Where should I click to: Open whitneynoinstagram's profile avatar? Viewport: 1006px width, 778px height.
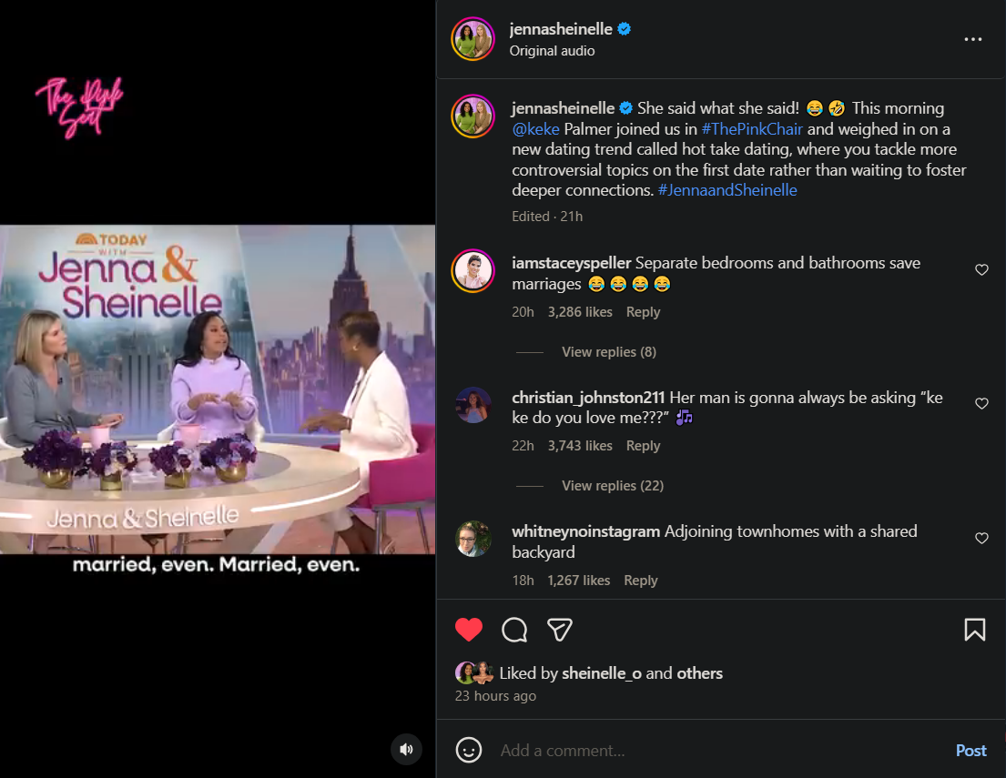pos(473,539)
